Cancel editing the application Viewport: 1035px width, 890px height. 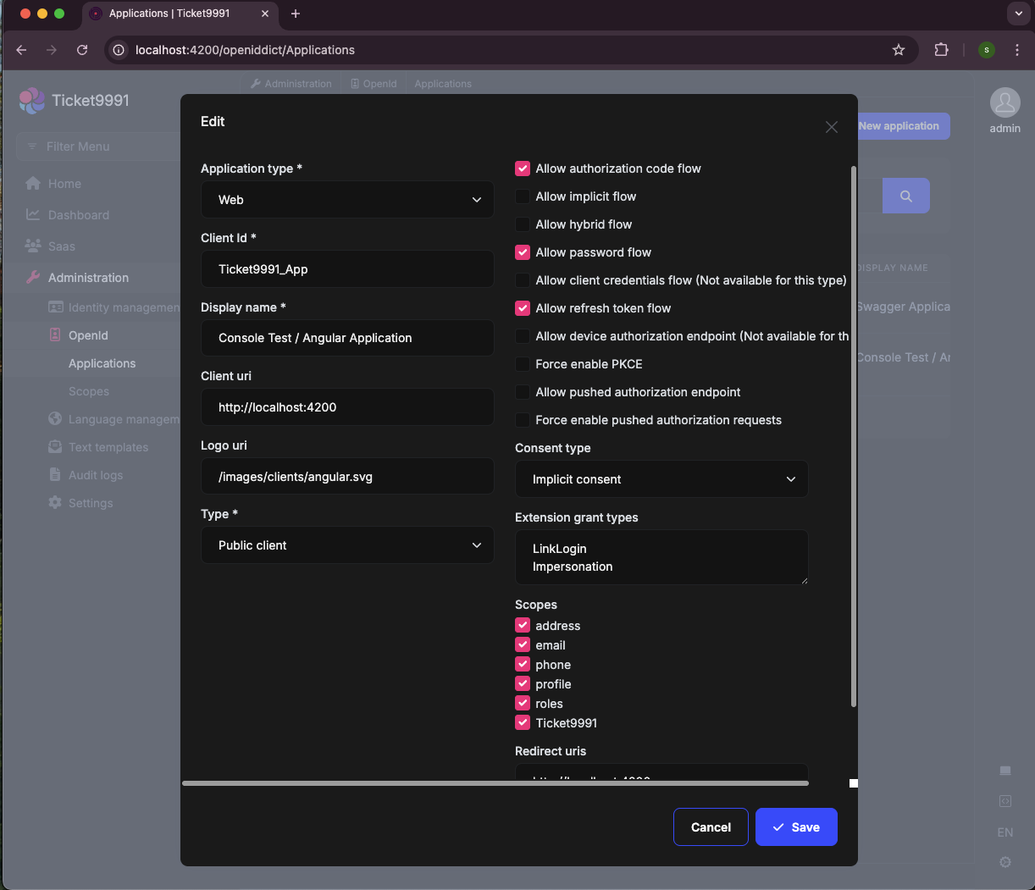point(711,827)
